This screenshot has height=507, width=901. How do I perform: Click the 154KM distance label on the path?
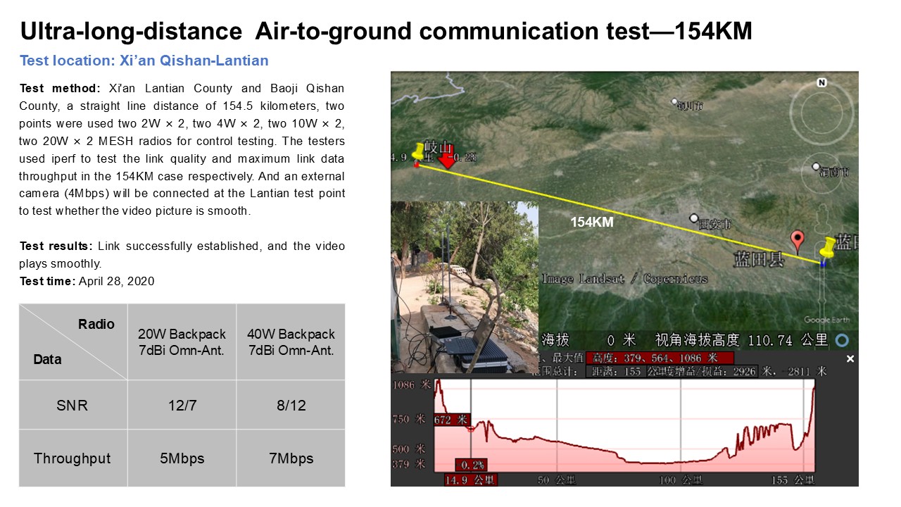pyautogui.click(x=591, y=222)
